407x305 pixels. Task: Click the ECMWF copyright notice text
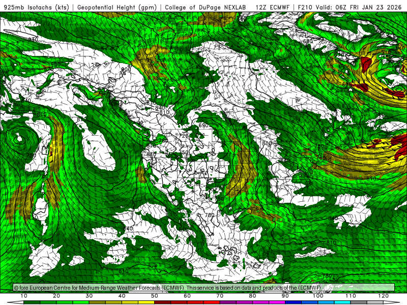[168, 288]
